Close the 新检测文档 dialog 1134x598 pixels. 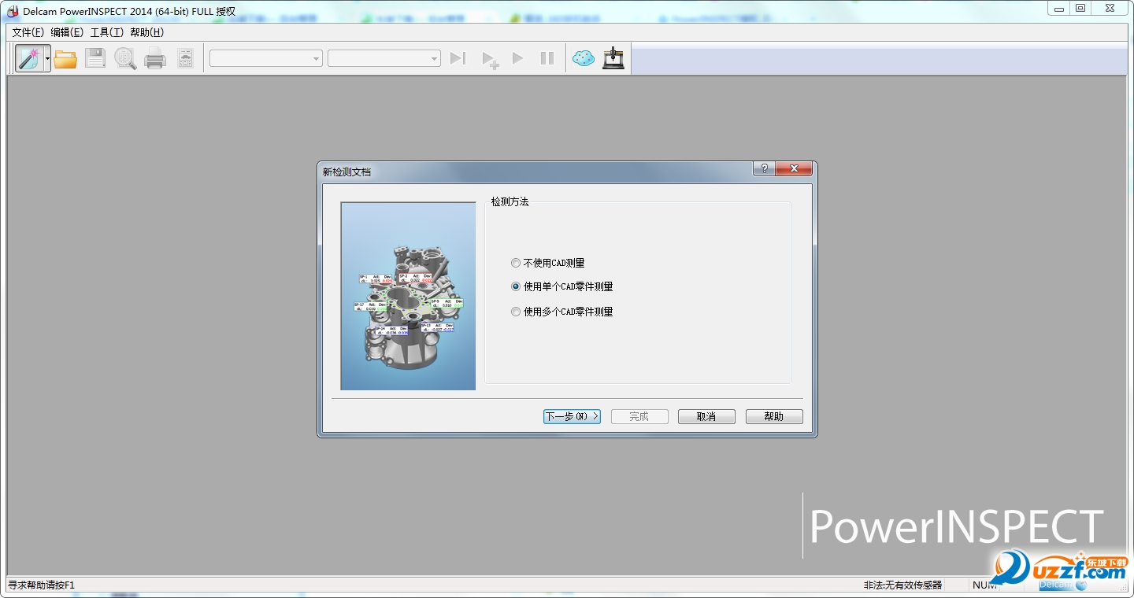(794, 169)
